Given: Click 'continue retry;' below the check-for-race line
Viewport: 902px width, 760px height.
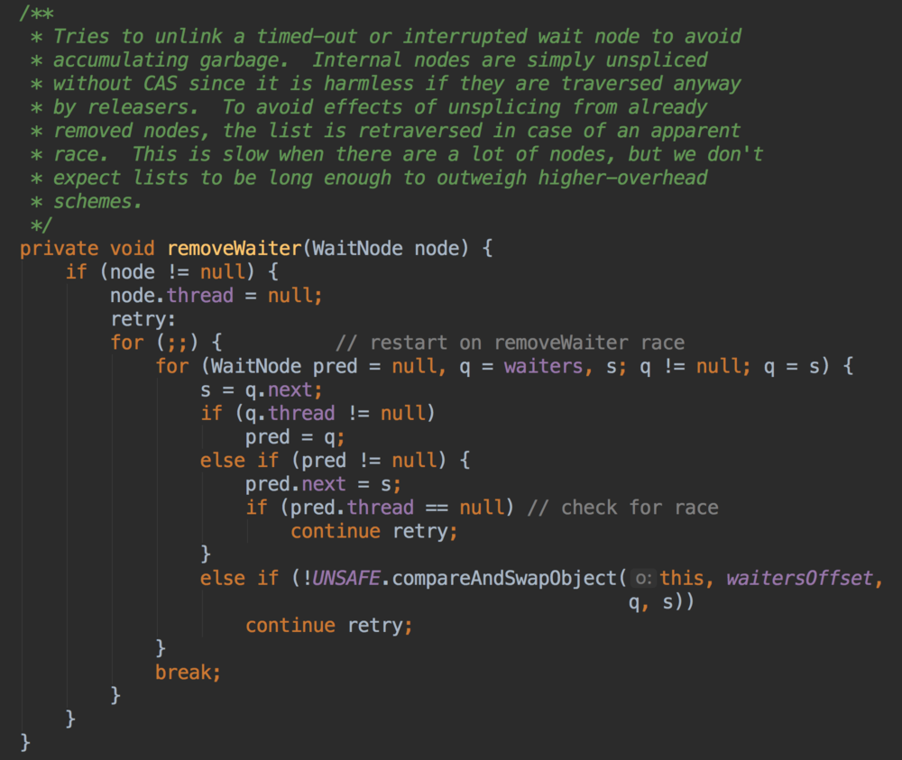Looking at the screenshot, I should click(x=374, y=532).
